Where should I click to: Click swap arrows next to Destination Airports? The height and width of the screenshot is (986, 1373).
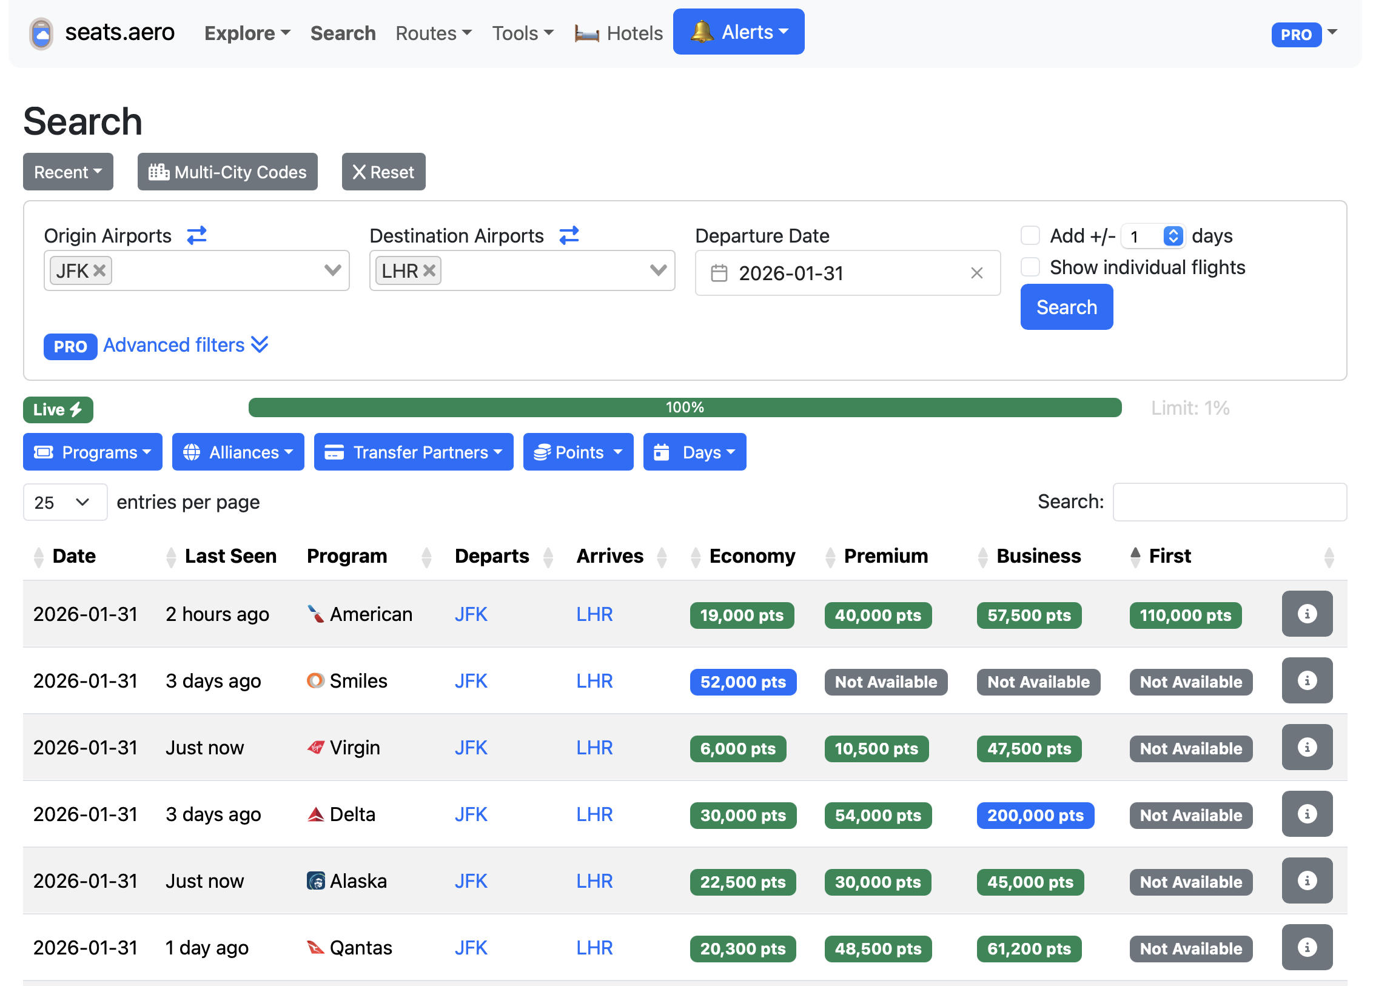pyautogui.click(x=569, y=235)
